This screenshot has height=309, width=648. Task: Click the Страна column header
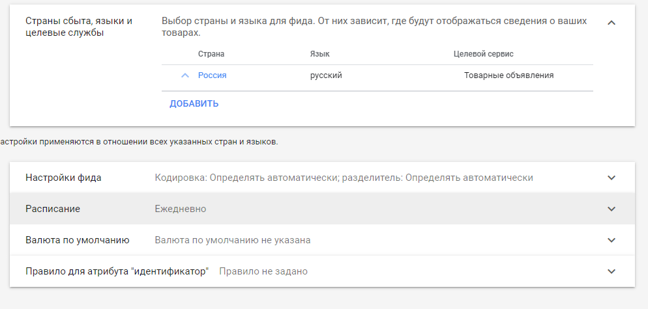(211, 54)
